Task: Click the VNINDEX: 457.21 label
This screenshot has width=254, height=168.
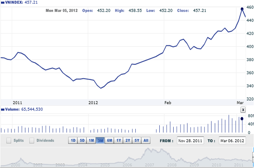Action: (21, 2)
